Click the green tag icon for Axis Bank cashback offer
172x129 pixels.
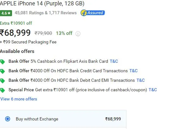(x=3, y=62)
